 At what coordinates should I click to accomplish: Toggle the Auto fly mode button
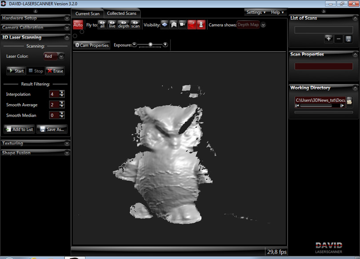78,25
